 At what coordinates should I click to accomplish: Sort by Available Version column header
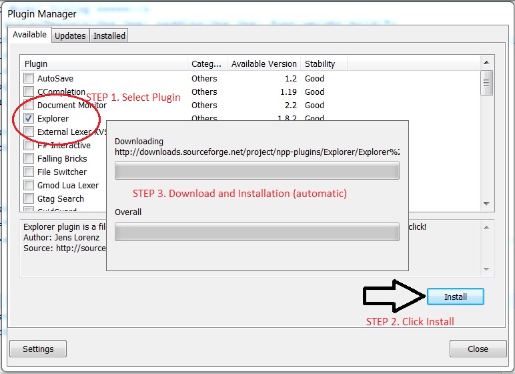(264, 63)
